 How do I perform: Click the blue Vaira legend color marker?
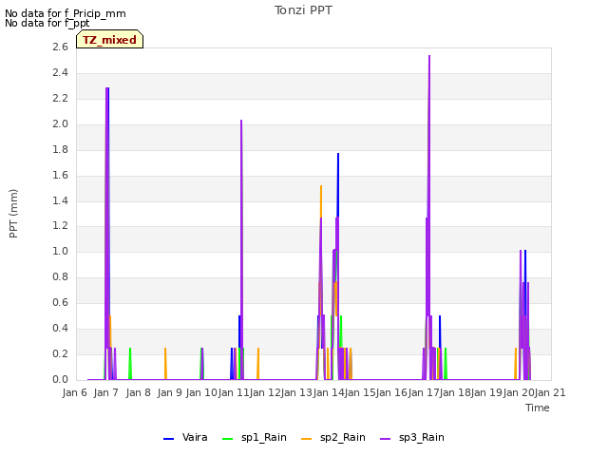pos(169,439)
